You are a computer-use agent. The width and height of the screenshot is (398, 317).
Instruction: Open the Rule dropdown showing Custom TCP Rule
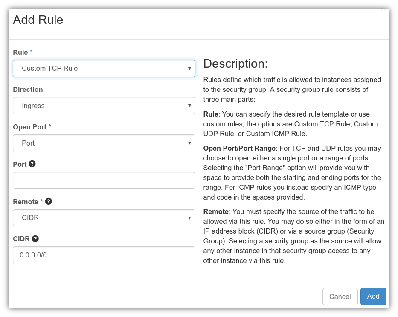[x=104, y=68]
